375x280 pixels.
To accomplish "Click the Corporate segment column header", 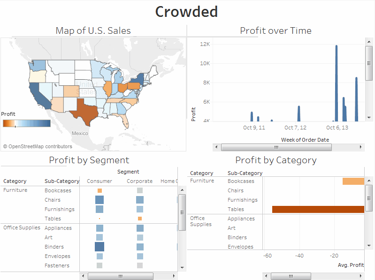I will point(139,181).
